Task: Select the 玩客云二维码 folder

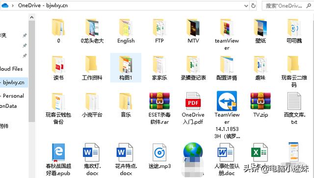Action: point(294,72)
